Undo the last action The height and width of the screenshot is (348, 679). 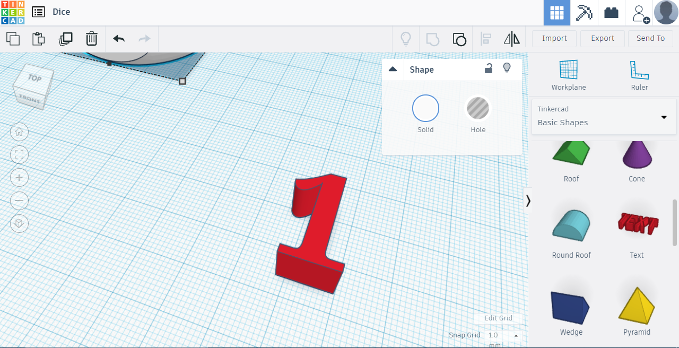(119, 38)
